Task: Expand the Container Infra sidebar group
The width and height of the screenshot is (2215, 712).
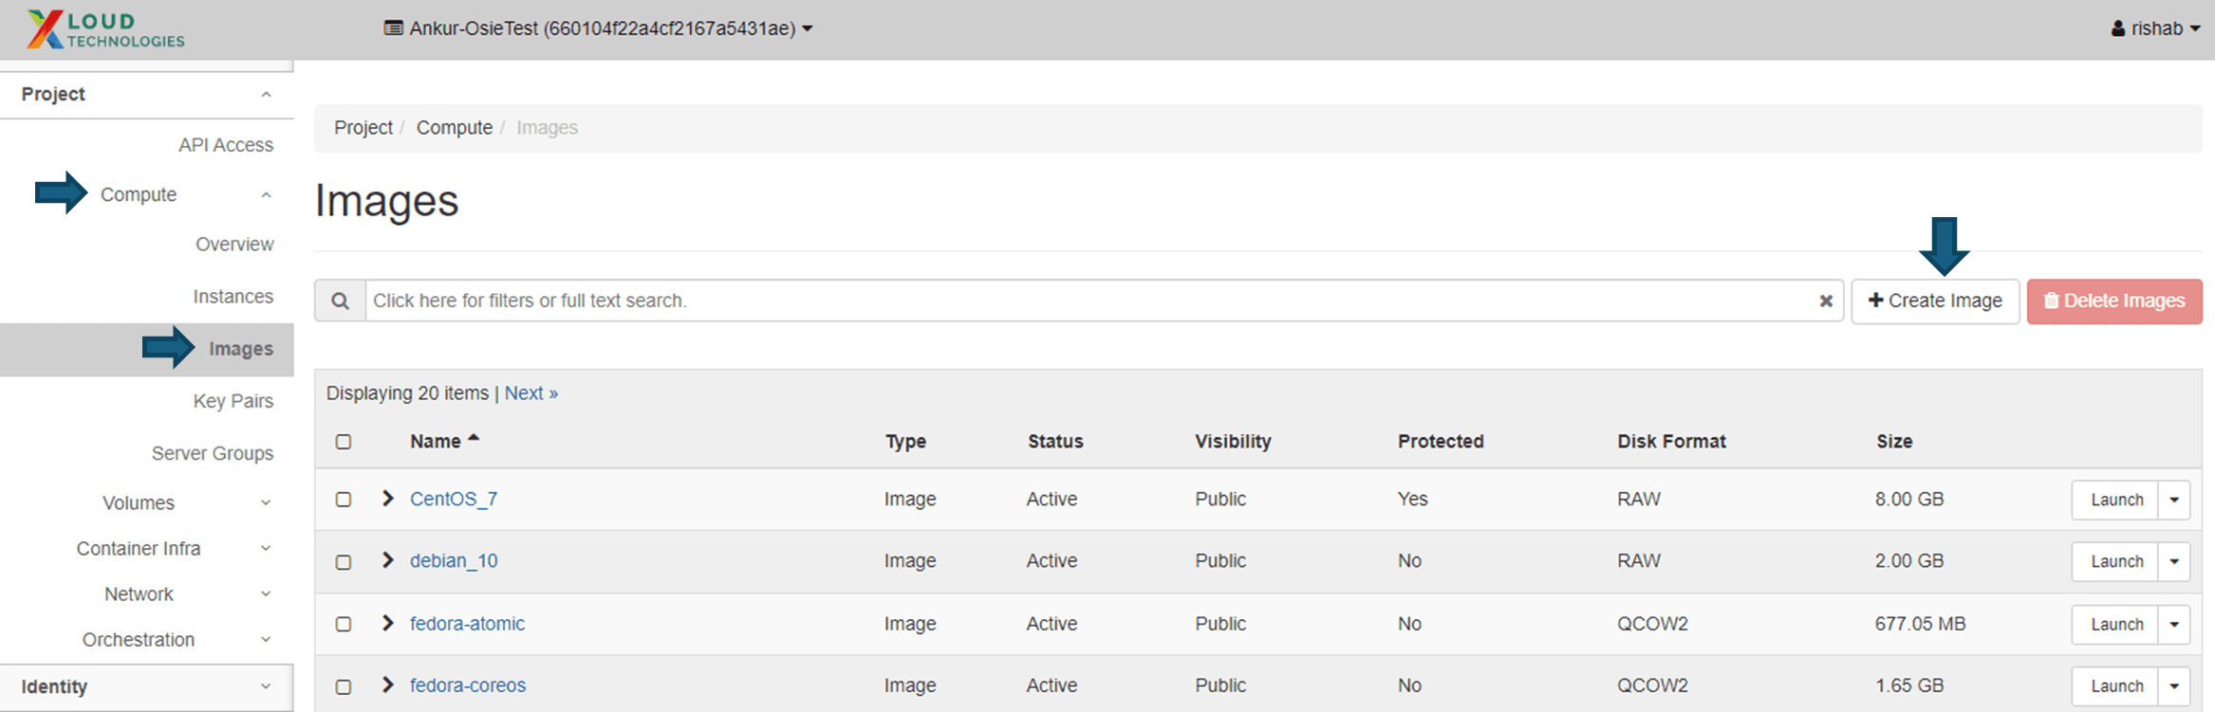Action: click(x=139, y=548)
